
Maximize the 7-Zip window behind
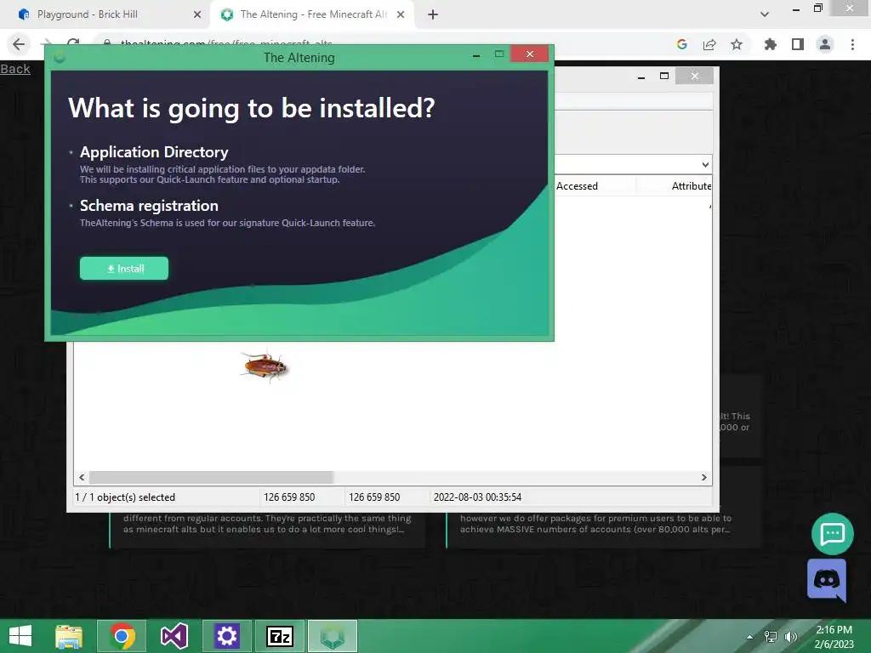click(x=664, y=76)
